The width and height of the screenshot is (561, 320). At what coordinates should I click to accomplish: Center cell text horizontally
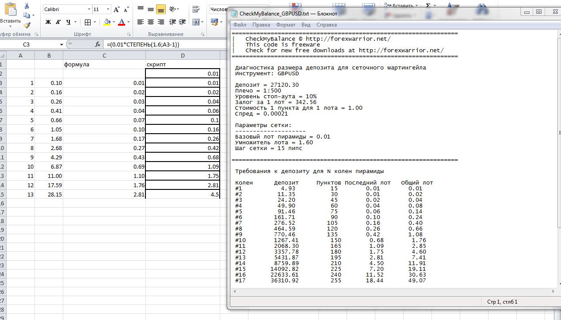point(151,22)
